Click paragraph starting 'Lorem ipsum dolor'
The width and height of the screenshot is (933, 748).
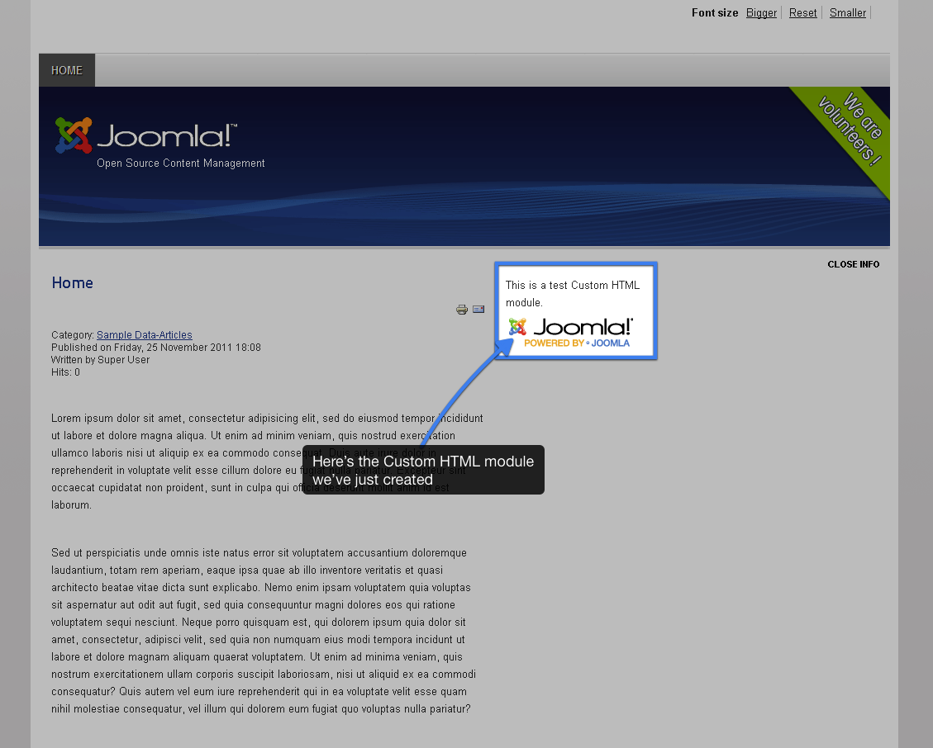[267, 462]
